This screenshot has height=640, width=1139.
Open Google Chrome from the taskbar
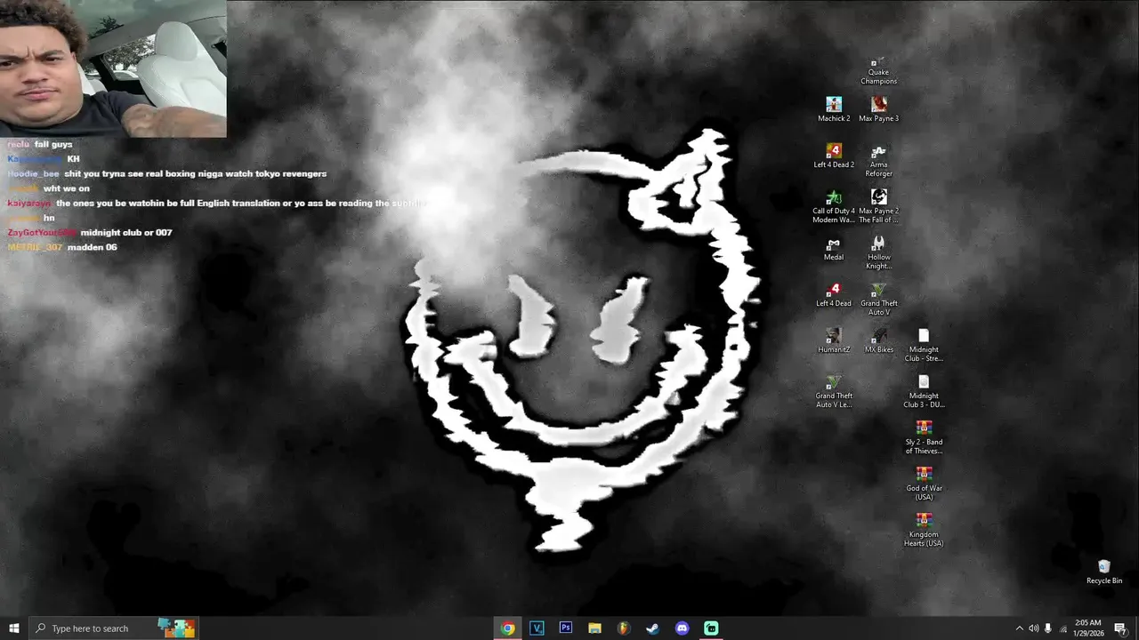pyautogui.click(x=507, y=628)
